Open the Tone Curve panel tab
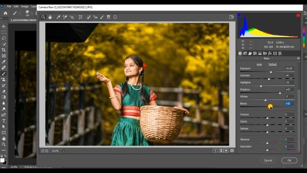Viewport: 307px width, 173px height. click(x=245, y=53)
